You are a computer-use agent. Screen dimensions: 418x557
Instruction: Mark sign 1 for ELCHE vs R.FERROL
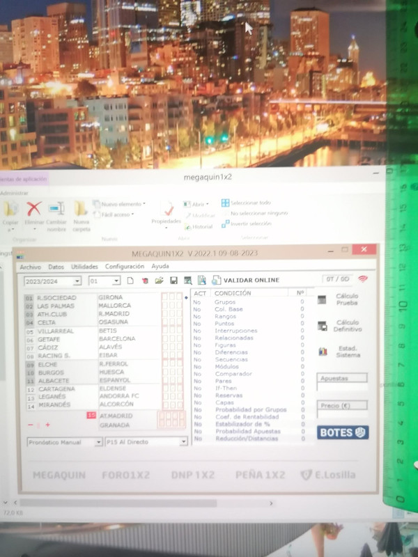(x=164, y=363)
